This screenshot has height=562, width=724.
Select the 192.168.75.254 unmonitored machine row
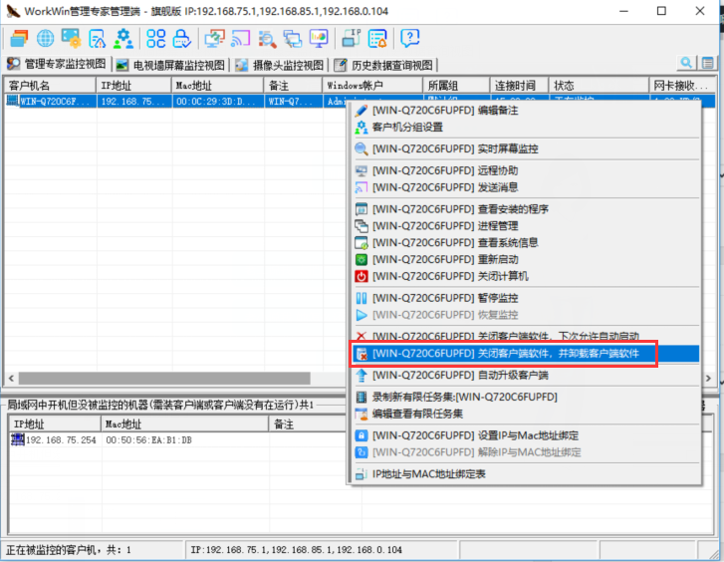click(178, 440)
